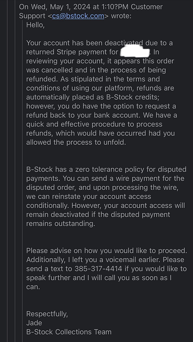The width and height of the screenshot is (193, 342).
Task: Tap the phone number 385-317-4414
Action: 98,269
